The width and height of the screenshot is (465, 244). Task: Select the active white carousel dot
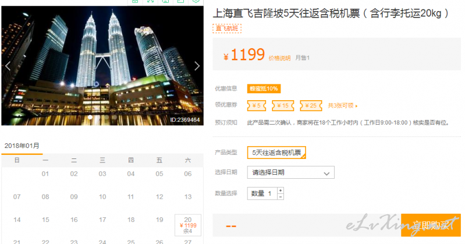click(90, 117)
